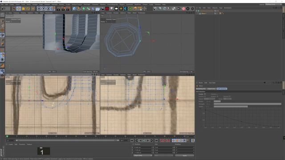
Task: Open User Data menu in Attributes panel
Action: (212, 83)
